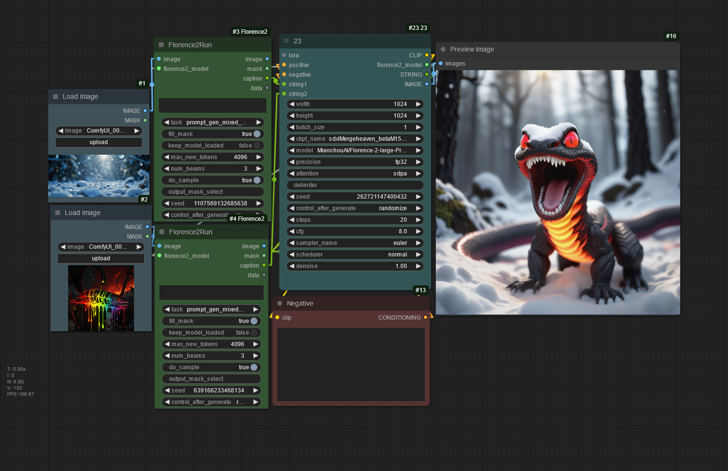This screenshot has height=471, width=728.
Task: Increase the steps value with the right arrow
Action: pos(418,220)
